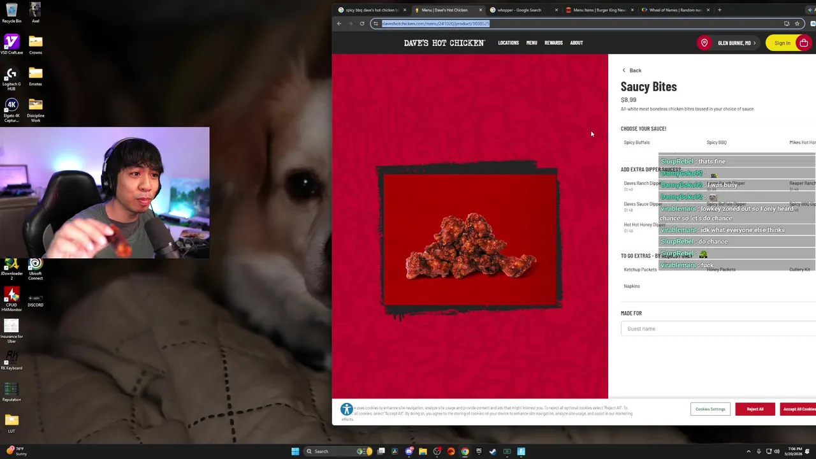Open the Crowns folder on the desktop
The width and height of the screenshot is (816, 459).
[x=35, y=45]
